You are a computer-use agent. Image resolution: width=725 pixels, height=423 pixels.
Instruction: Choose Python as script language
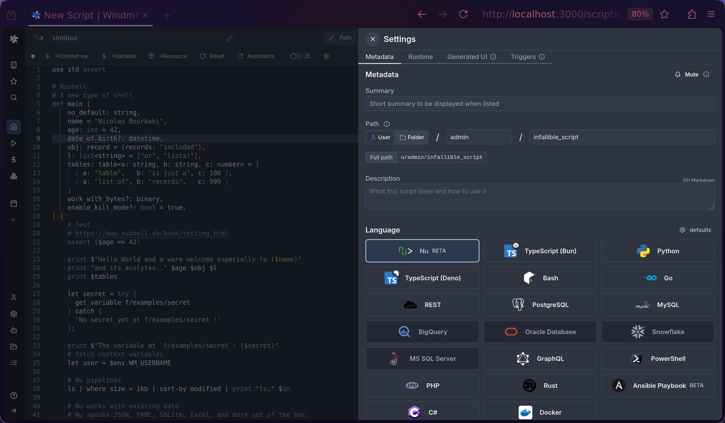(657, 251)
